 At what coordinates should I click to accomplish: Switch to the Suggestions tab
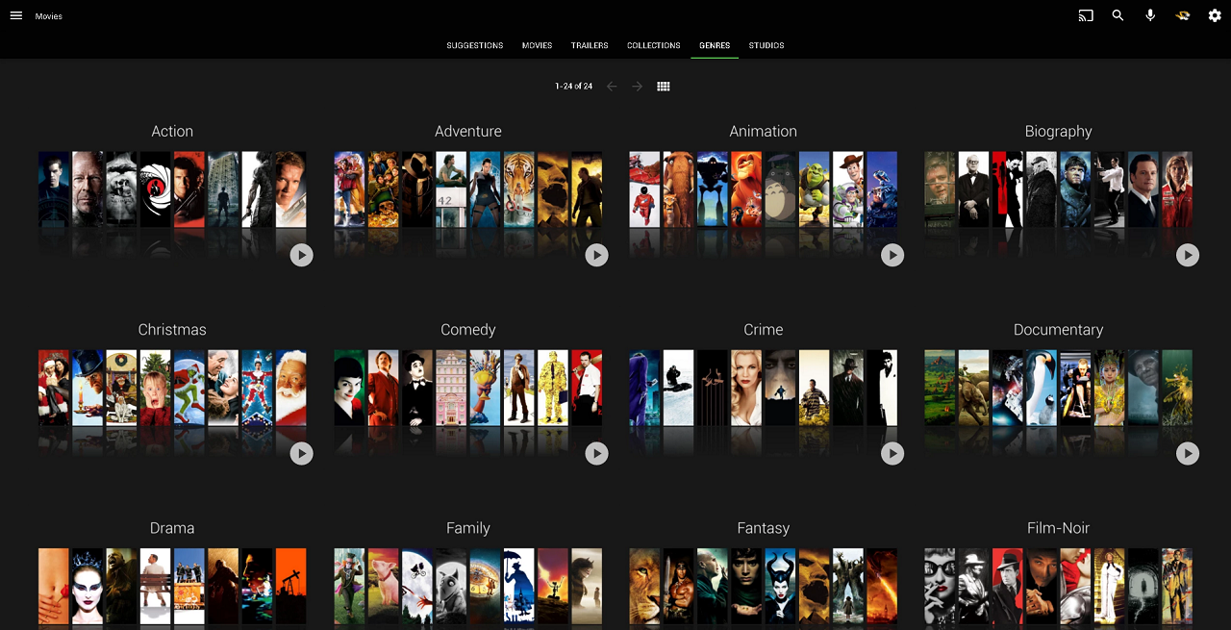(x=474, y=45)
